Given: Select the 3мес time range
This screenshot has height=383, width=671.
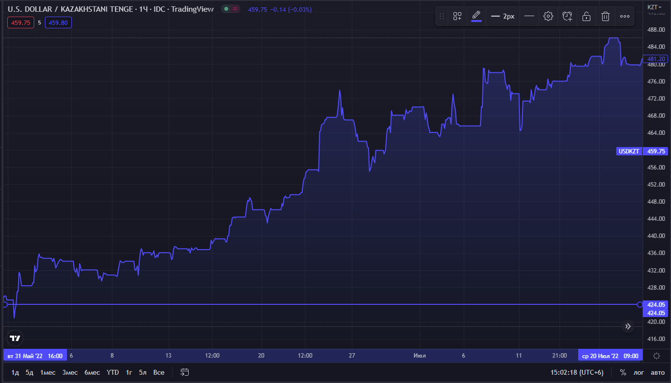Looking at the screenshot, I should [x=69, y=372].
